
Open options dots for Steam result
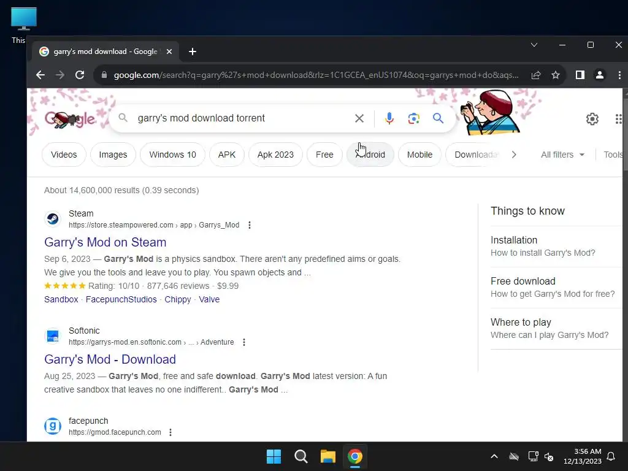[250, 225]
